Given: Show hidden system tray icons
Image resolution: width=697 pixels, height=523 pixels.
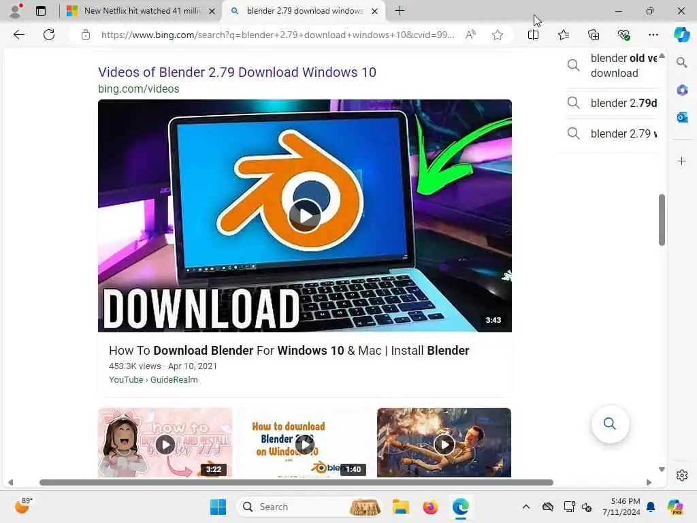Looking at the screenshot, I should (526, 507).
